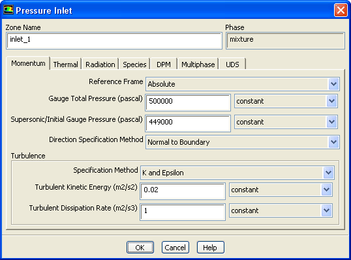Select the Multiphase tab
The image size is (351, 260).
click(198, 65)
